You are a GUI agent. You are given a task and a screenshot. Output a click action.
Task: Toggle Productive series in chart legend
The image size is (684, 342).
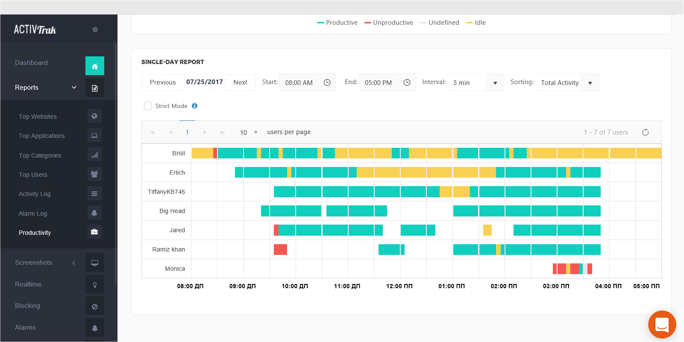click(337, 23)
